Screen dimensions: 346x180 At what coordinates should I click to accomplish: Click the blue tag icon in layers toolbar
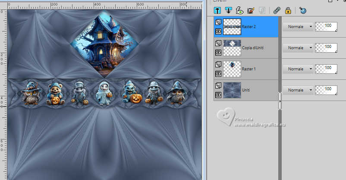[x=303, y=10]
